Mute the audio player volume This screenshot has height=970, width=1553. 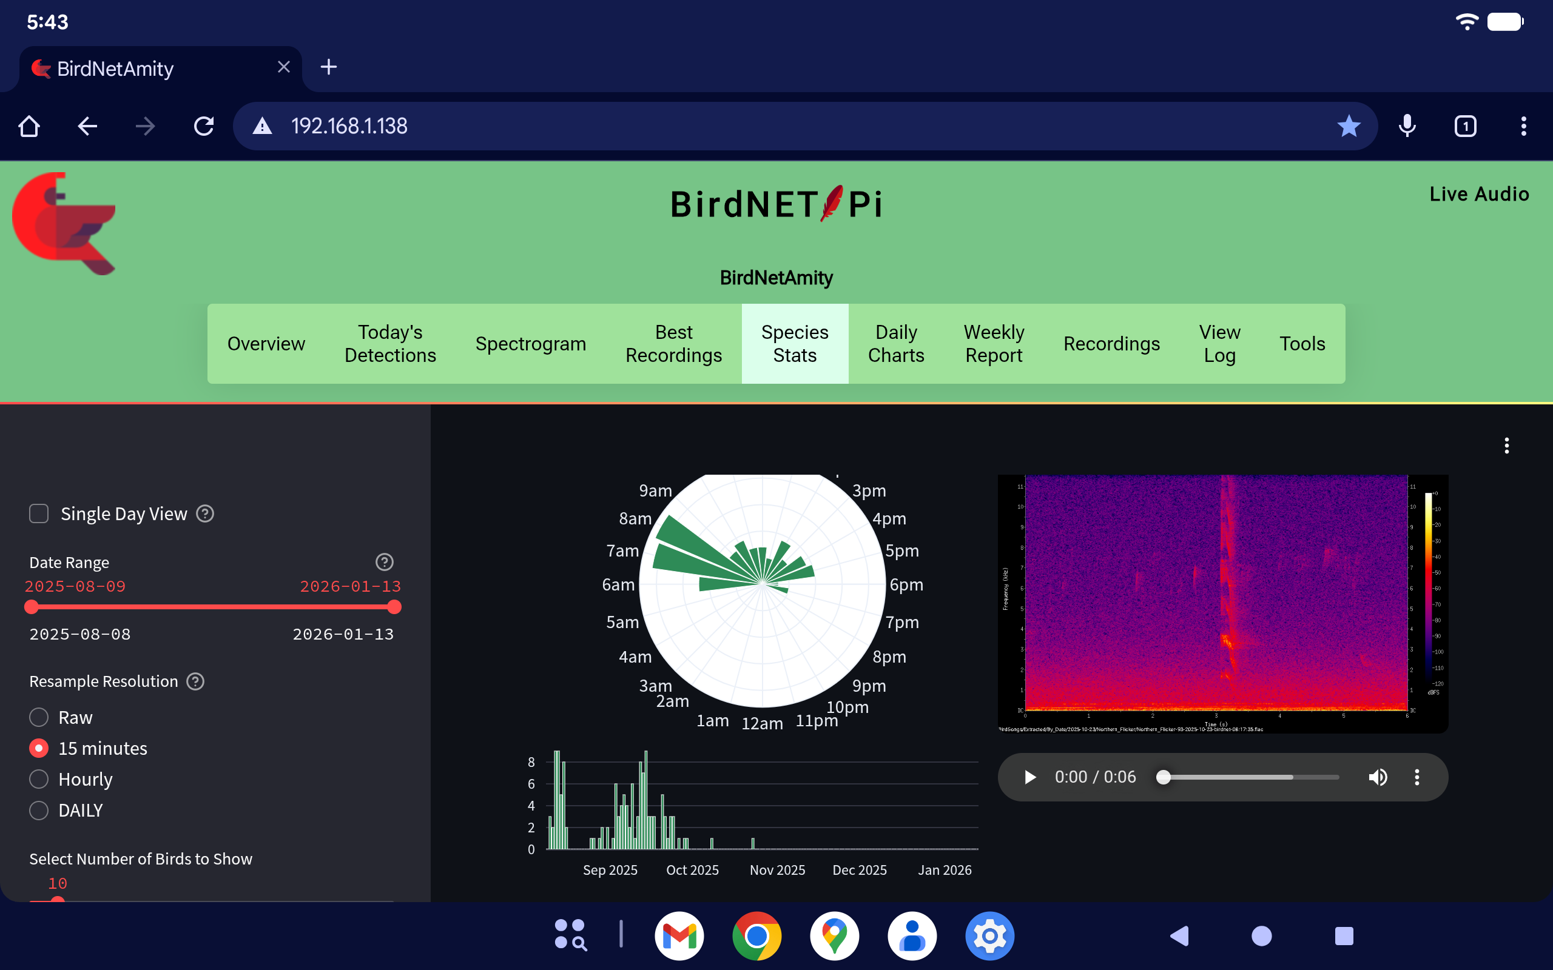click(1377, 777)
